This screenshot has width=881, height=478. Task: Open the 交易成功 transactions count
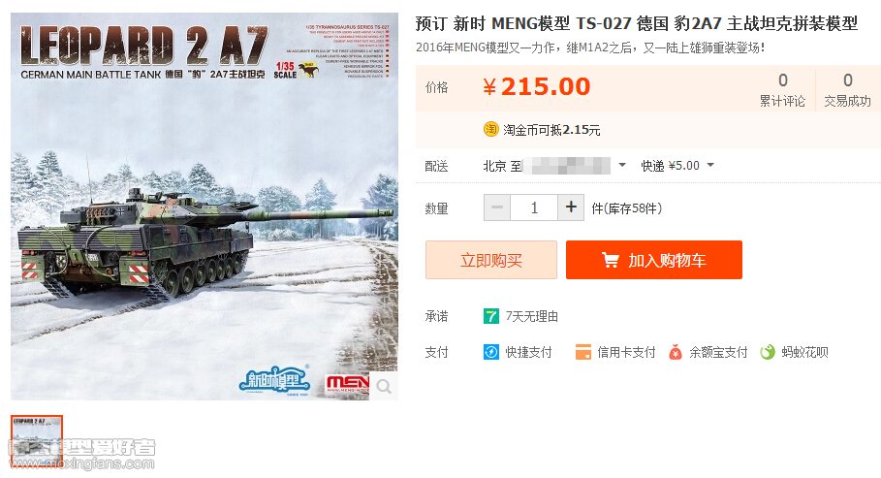[847, 90]
